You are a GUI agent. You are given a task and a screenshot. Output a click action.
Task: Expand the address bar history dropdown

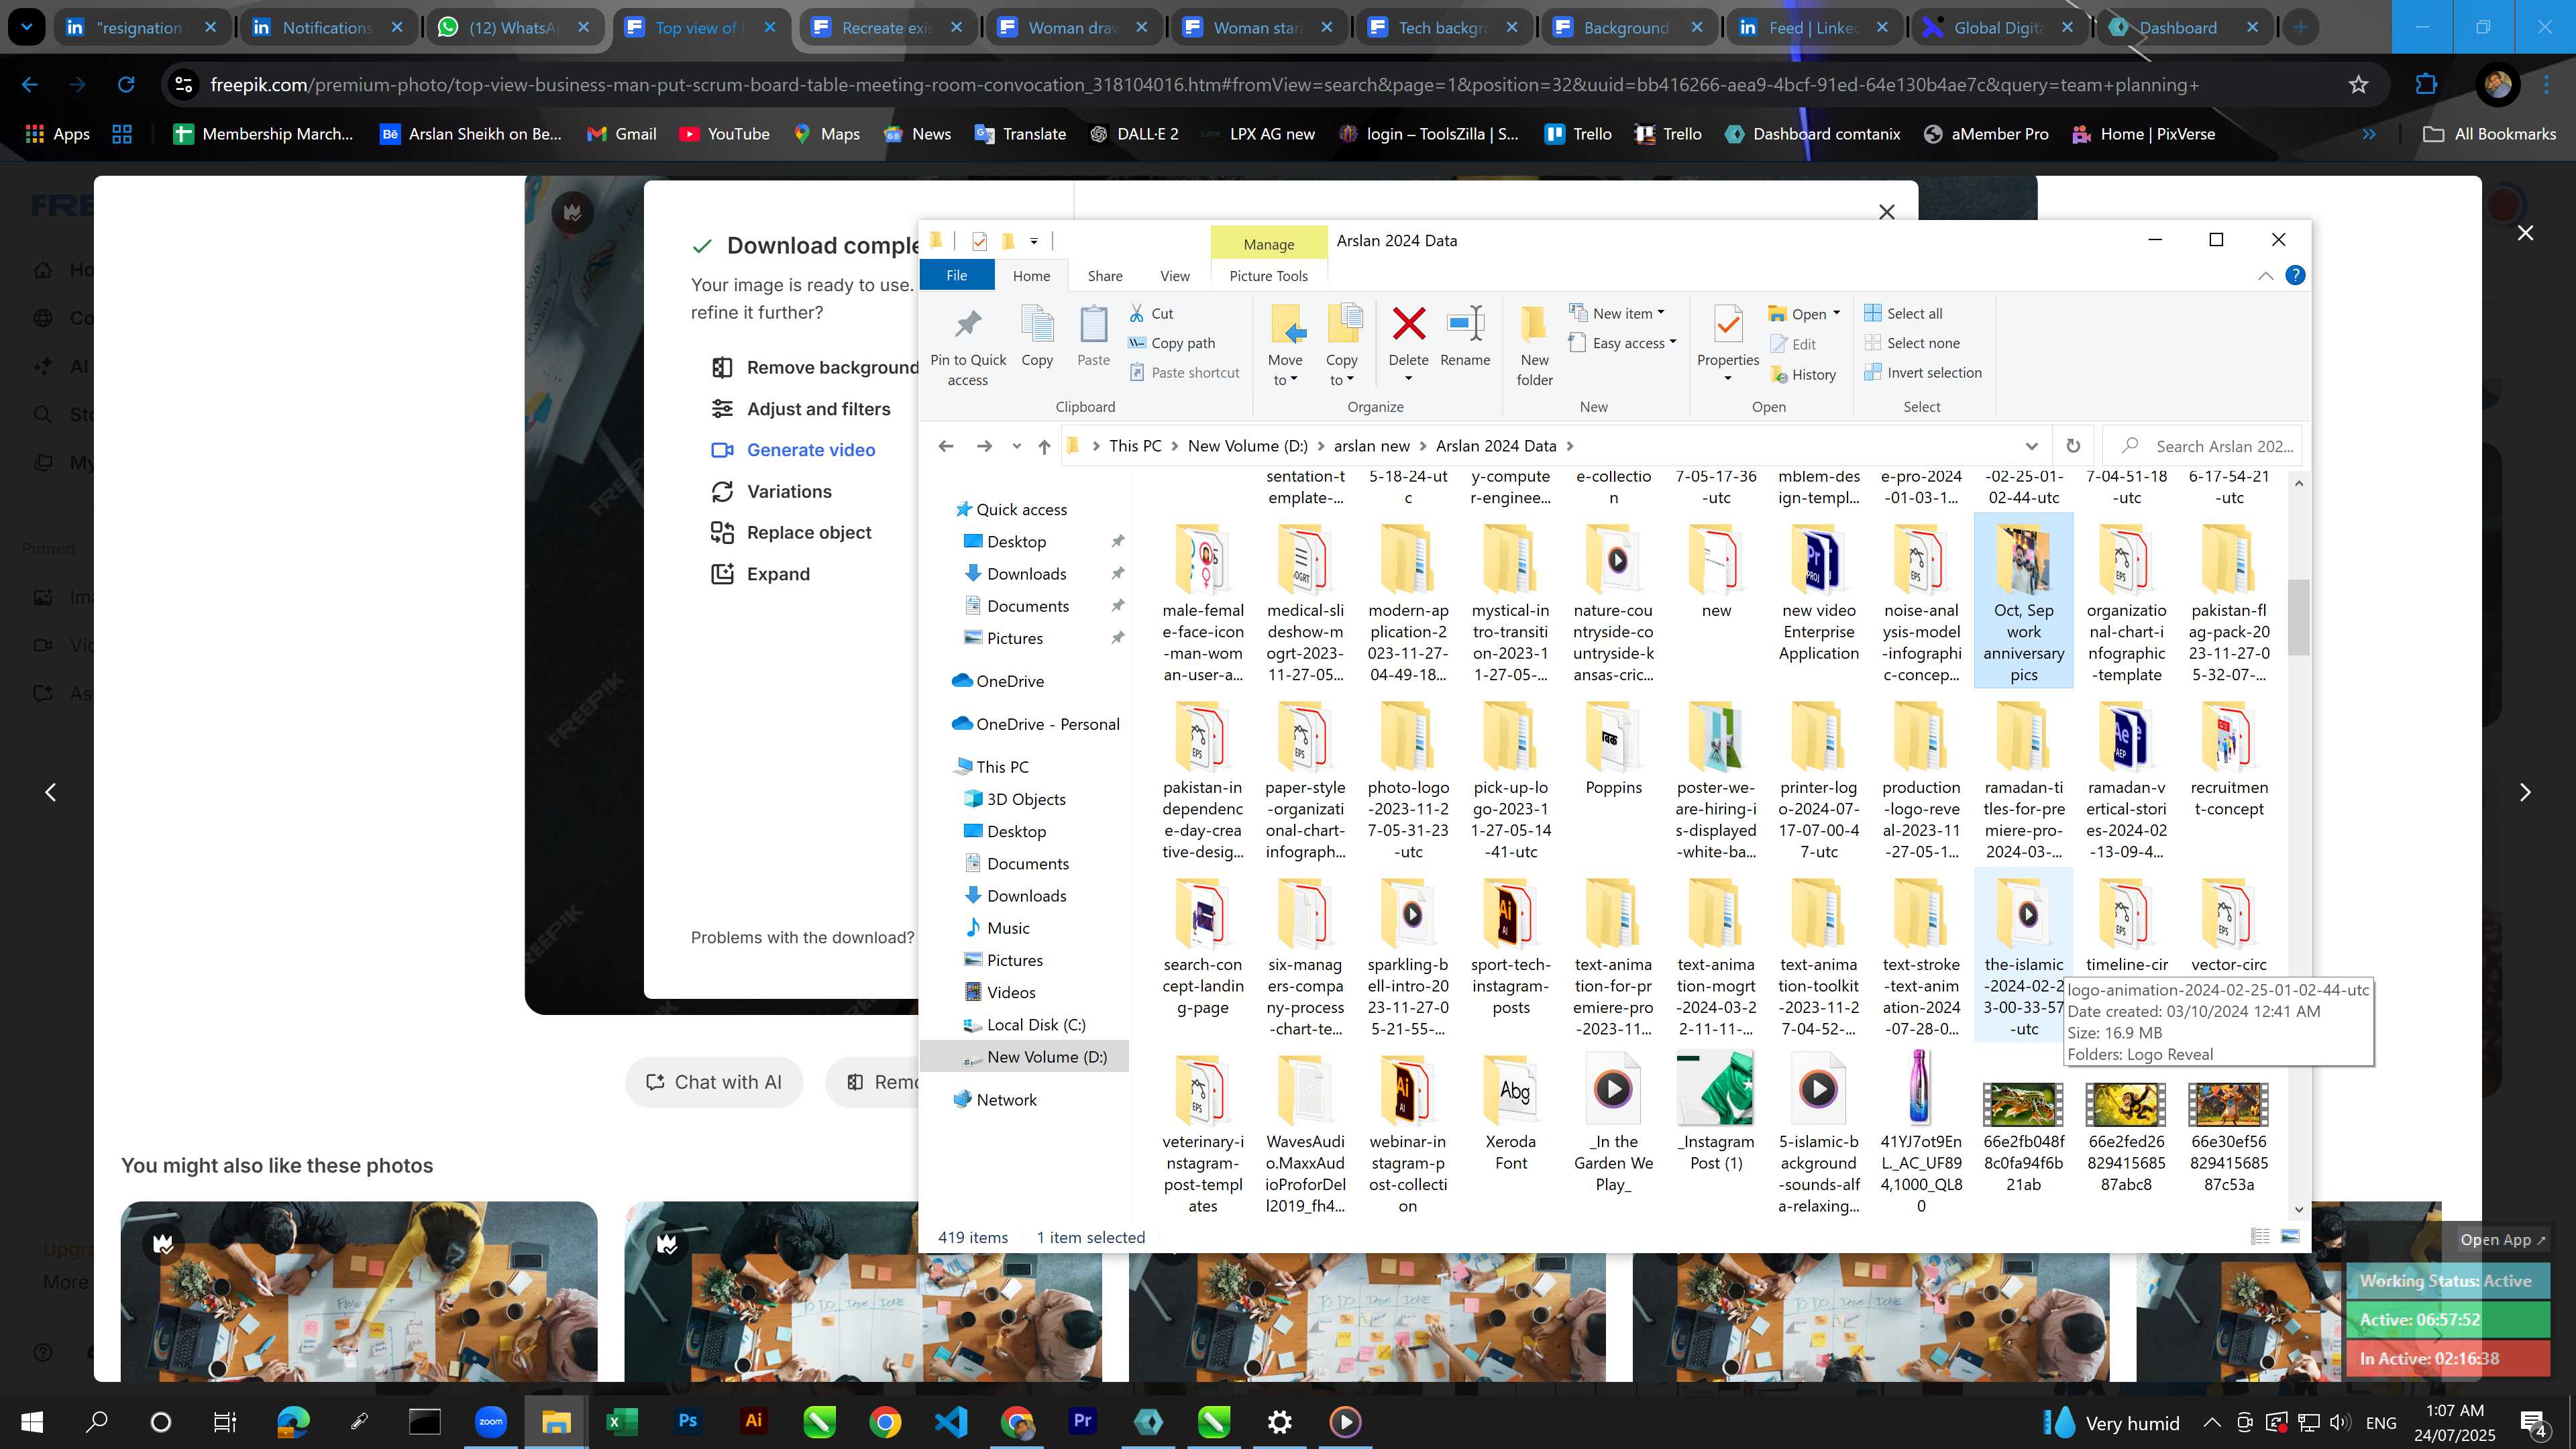click(x=2031, y=446)
